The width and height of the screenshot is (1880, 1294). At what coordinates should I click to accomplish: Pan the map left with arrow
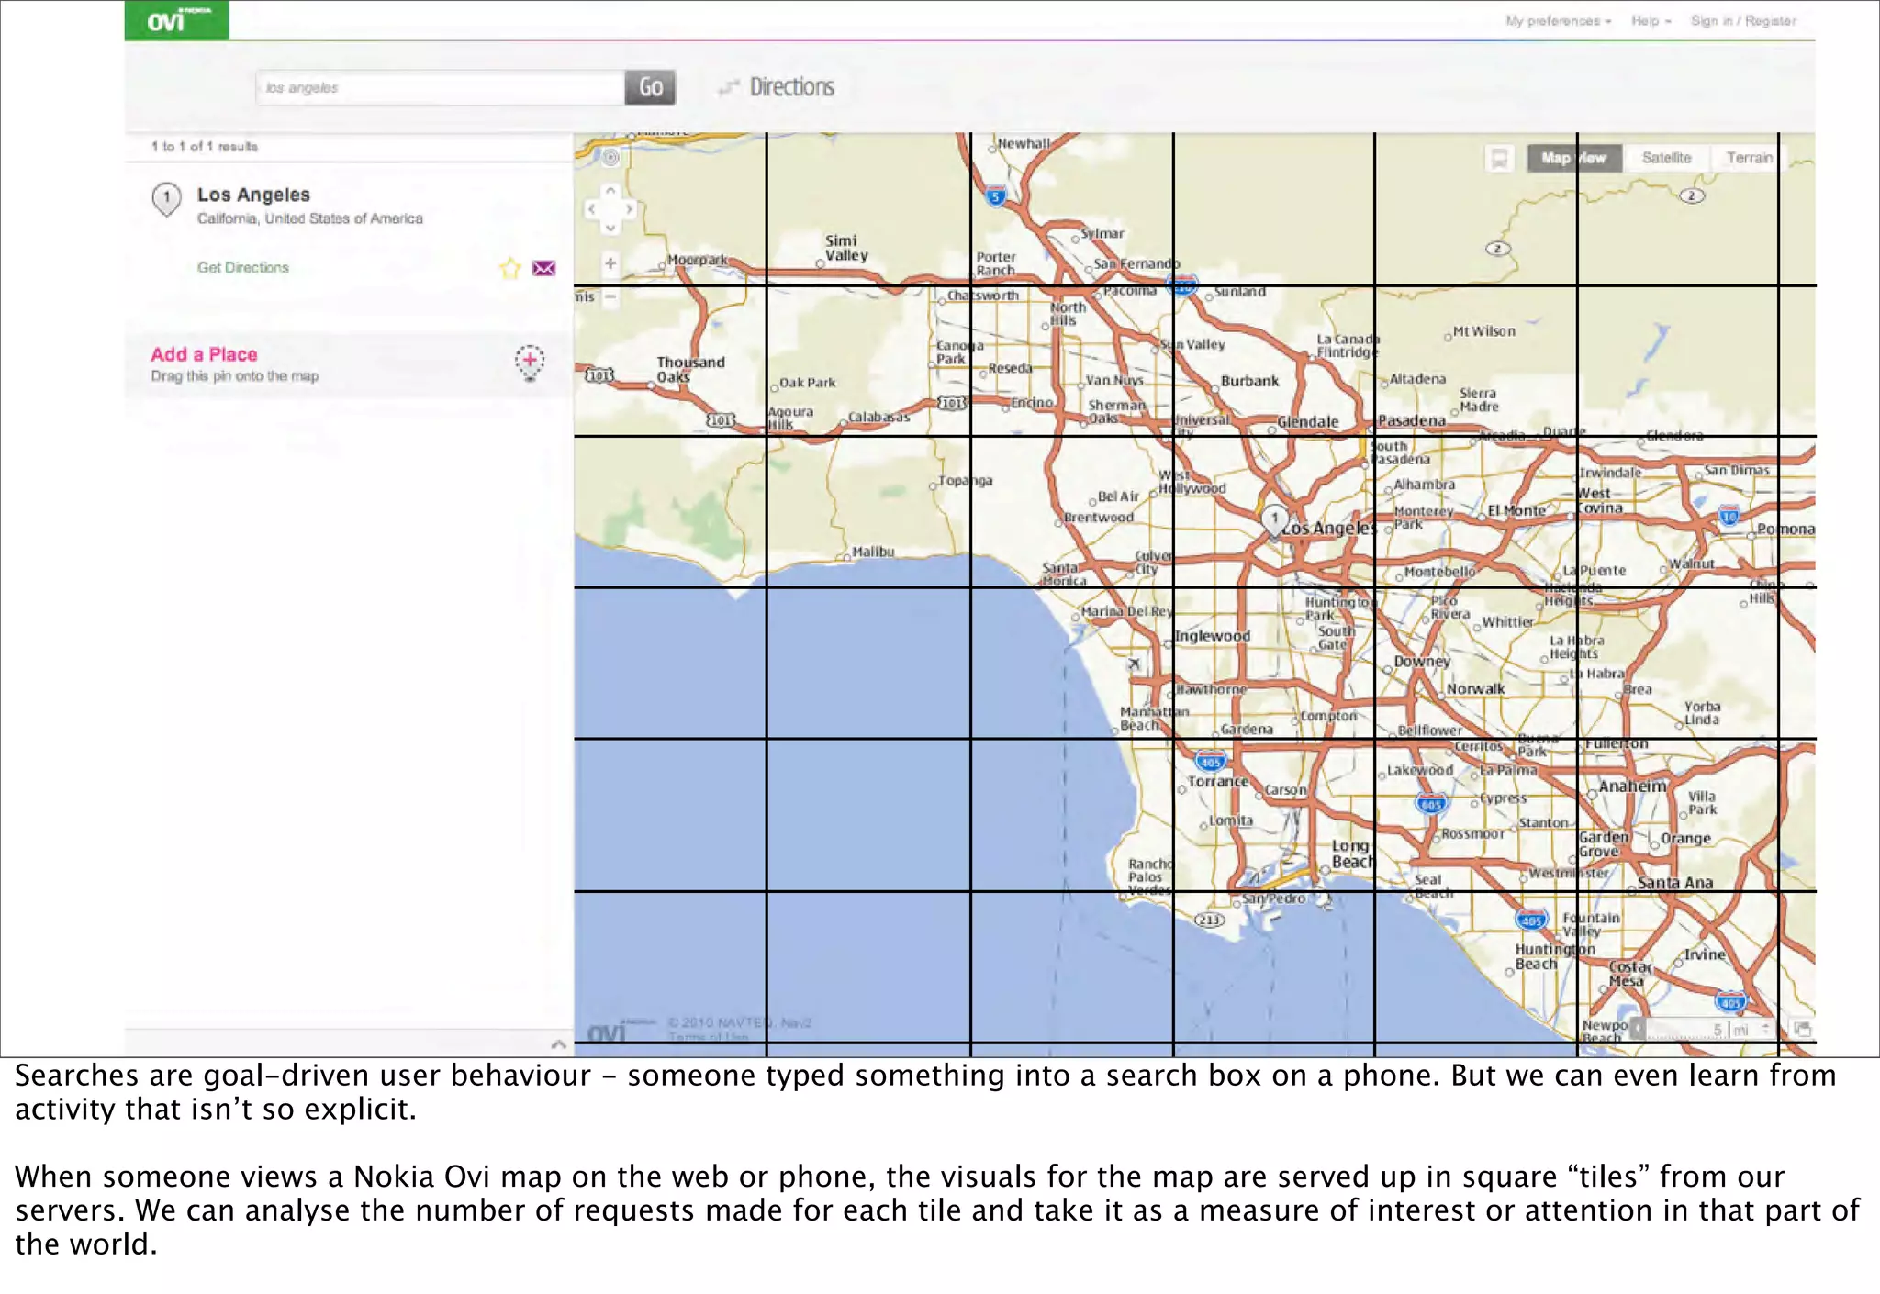[x=592, y=209]
